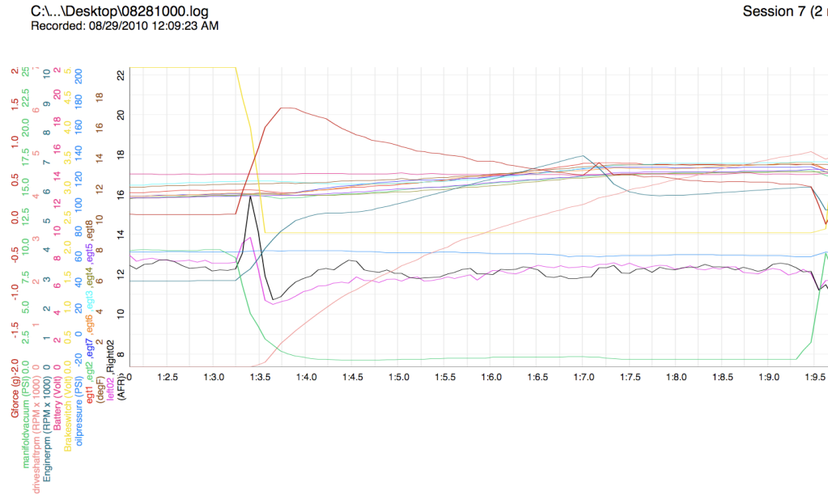Click the '1:5.0' time axis tick
The height and width of the screenshot is (499, 828).
pos(399,377)
